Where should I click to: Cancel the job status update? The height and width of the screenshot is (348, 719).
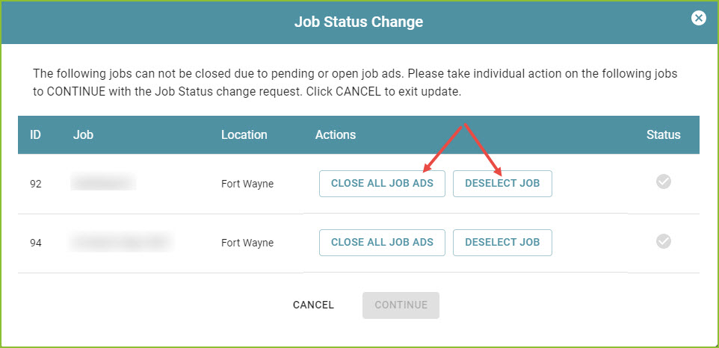(314, 305)
